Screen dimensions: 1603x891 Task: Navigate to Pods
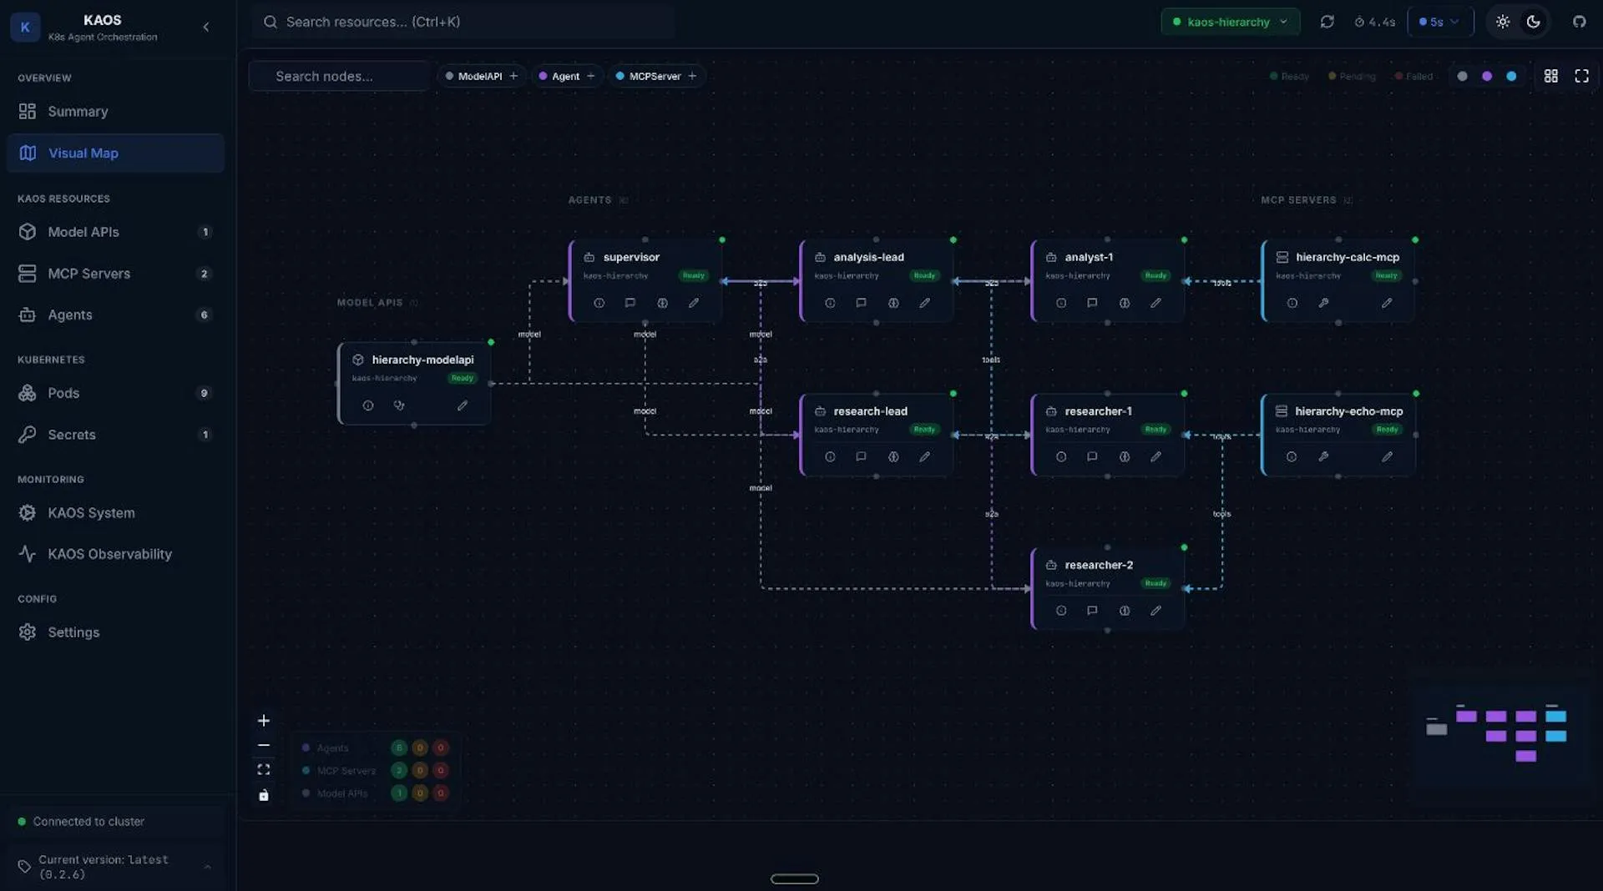click(115, 393)
